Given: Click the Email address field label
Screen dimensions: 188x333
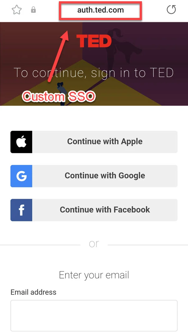Looking at the screenshot, I should (x=34, y=292).
